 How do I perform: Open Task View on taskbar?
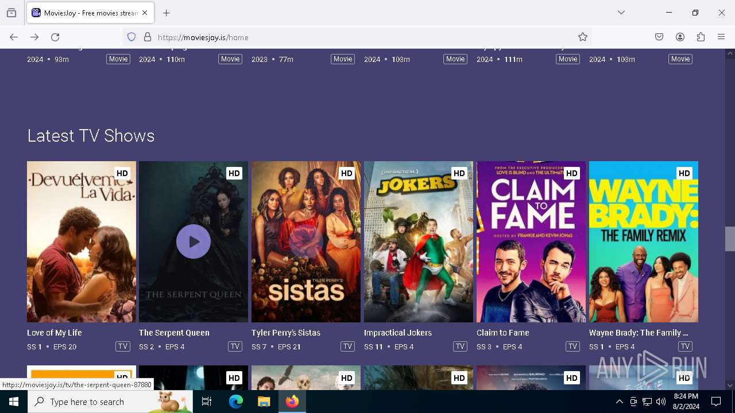tap(207, 402)
